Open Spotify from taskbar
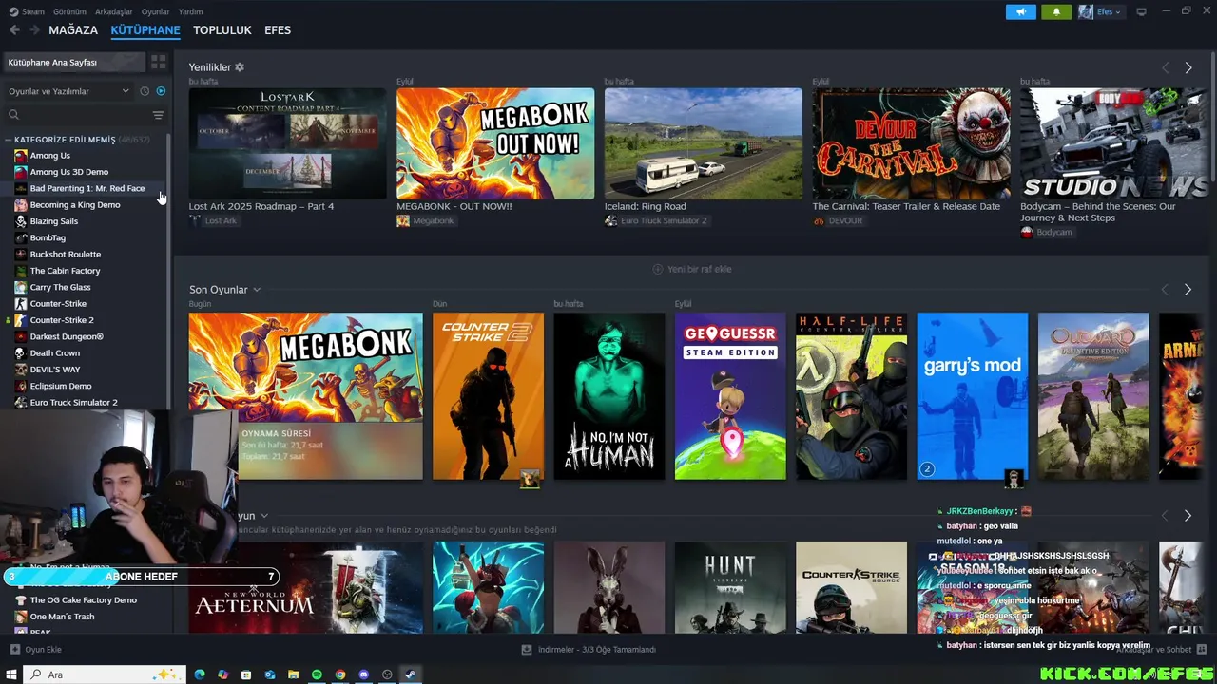This screenshot has width=1217, height=684. 317,674
